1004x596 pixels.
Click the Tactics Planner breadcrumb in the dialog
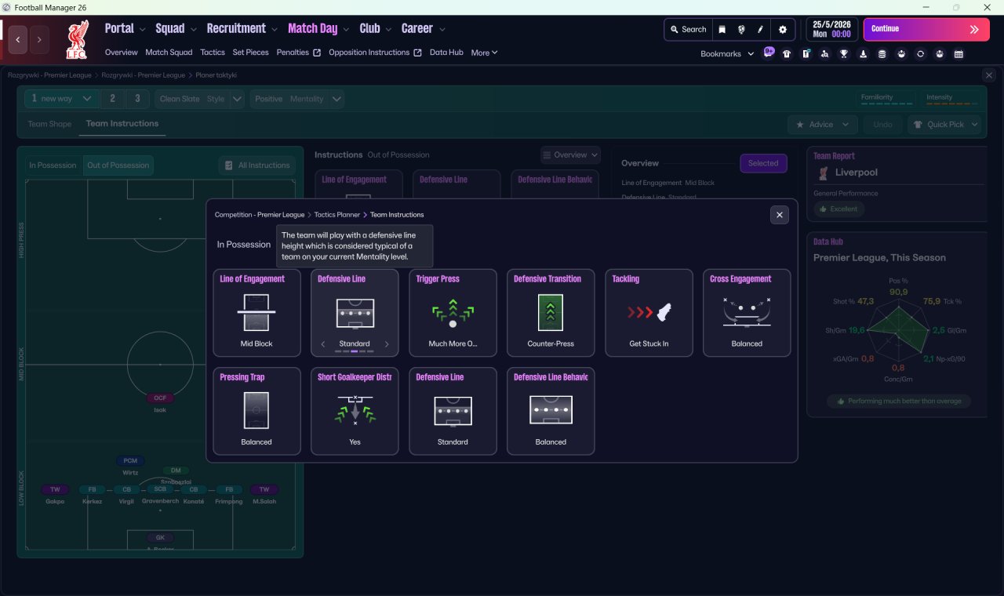(337, 215)
